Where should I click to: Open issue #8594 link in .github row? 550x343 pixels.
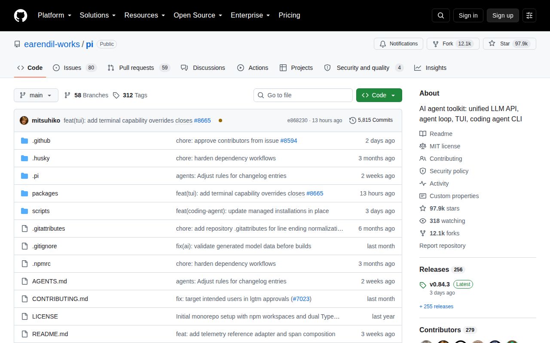coord(289,141)
